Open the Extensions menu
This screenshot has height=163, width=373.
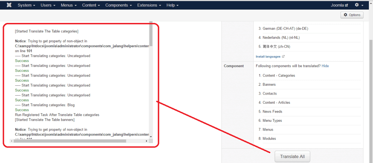[149, 5]
